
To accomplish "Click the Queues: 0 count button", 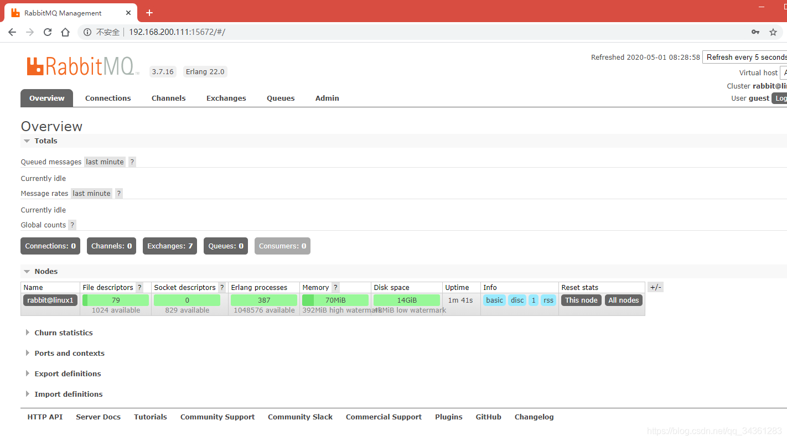I will (x=226, y=246).
